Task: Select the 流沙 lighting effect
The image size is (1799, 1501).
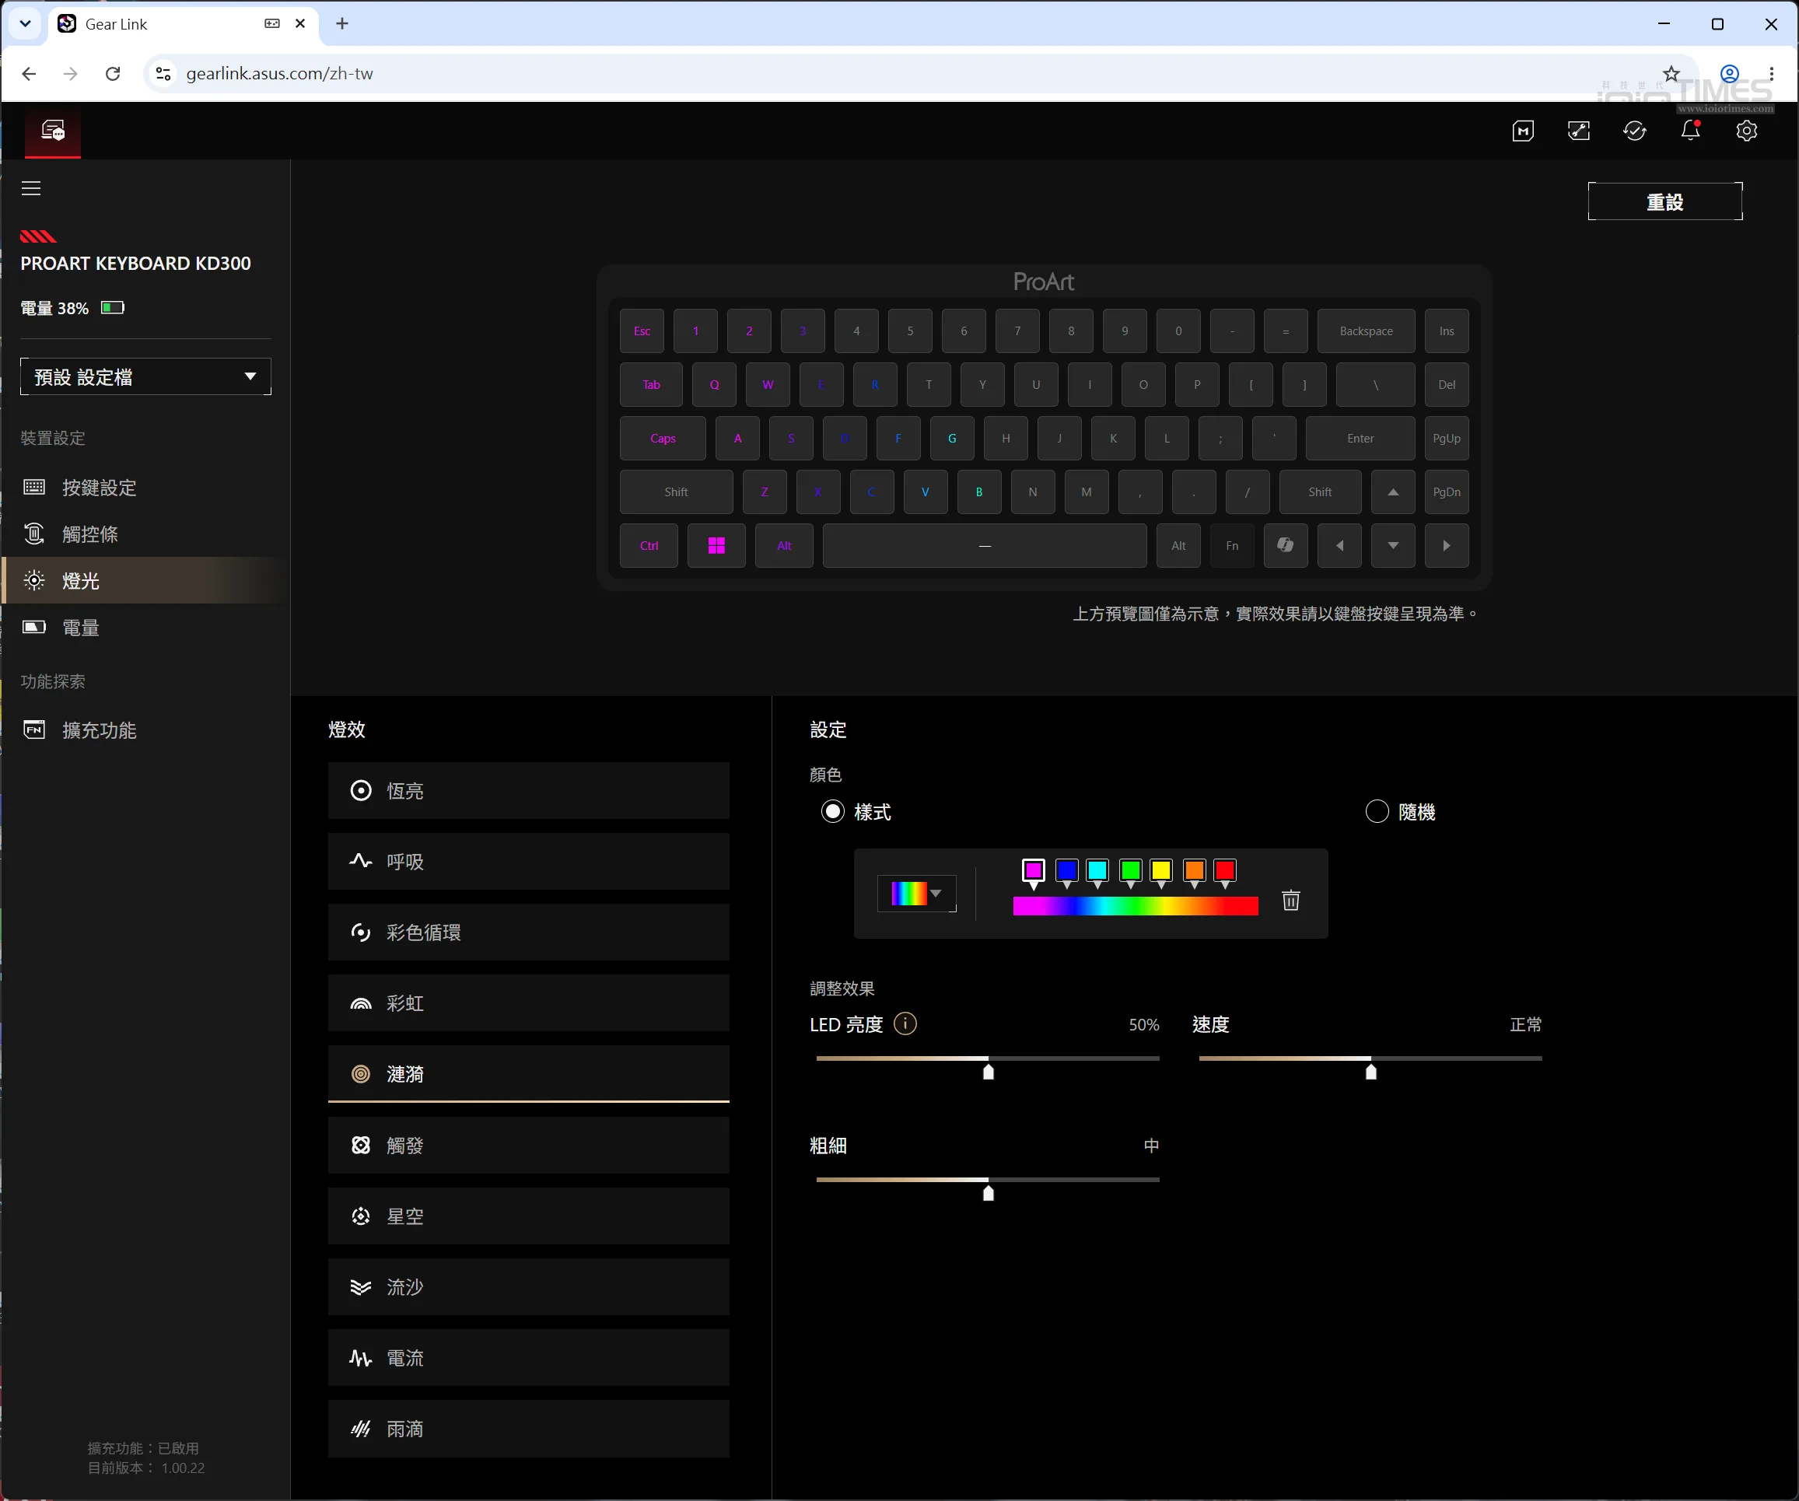Action: [529, 1287]
